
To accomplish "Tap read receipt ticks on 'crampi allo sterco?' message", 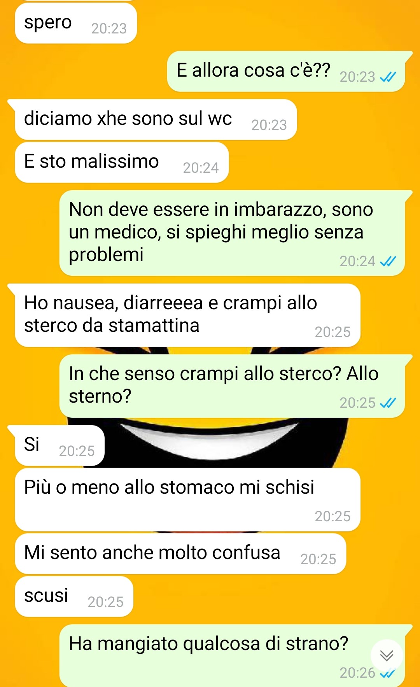I will 388,403.
